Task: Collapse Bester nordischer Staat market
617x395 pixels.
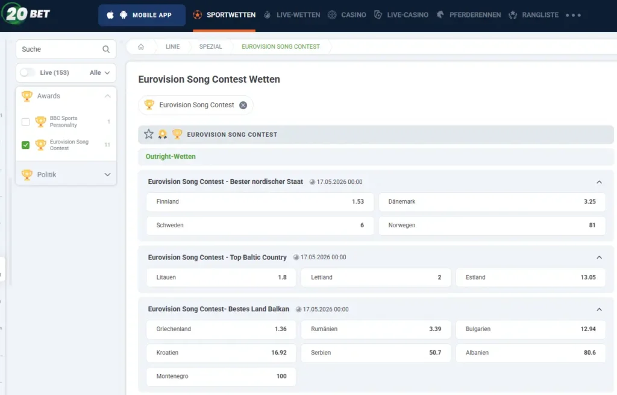Action: point(599,182)
